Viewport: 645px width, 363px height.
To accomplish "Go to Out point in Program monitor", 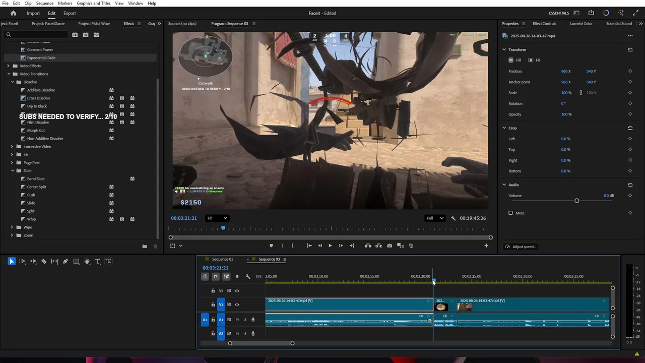I will 352,246.
